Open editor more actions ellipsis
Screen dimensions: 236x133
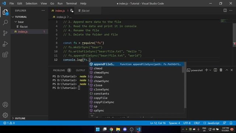(x=231, y=10)
